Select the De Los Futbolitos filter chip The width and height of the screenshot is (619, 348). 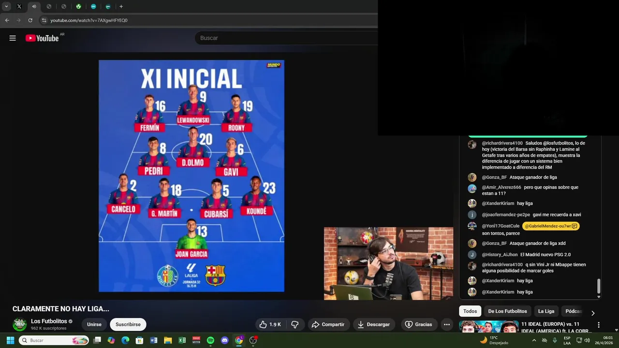click(x=507, y=311)
